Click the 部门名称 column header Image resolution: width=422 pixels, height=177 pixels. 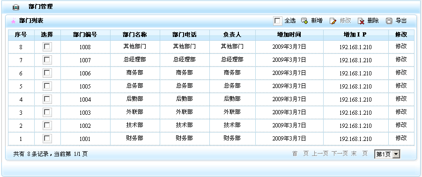tap(135, 35)
